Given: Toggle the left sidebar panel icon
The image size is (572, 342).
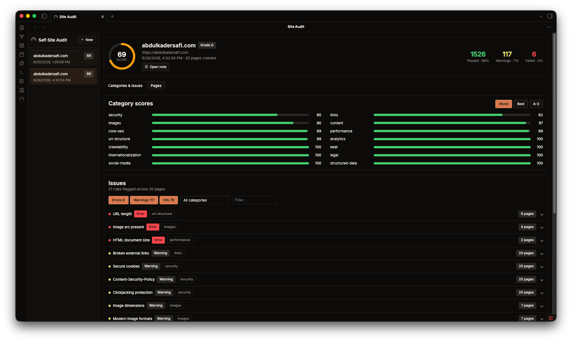Looking at the screenshot, I should [x=44, y=16].
